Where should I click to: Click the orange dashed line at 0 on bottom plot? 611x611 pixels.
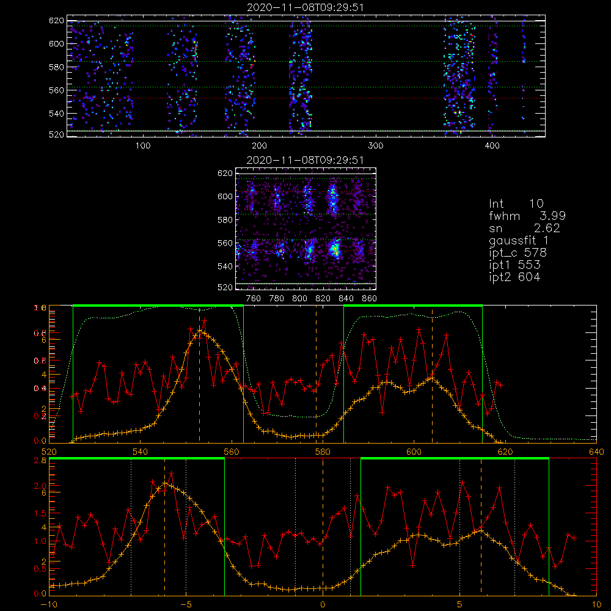point(323,527)
